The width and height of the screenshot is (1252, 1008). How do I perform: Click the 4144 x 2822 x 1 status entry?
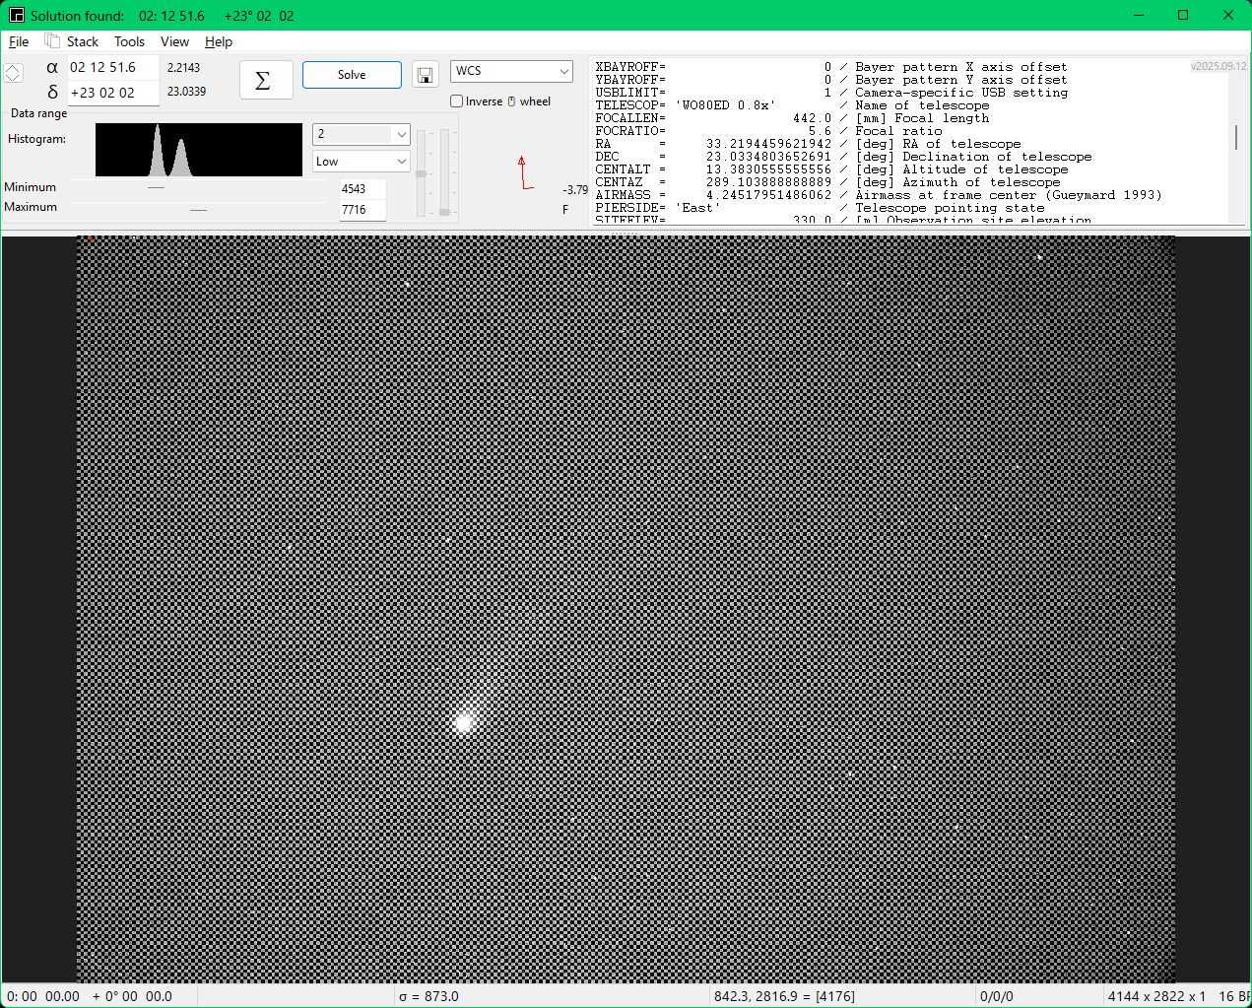pos(1156,996)
